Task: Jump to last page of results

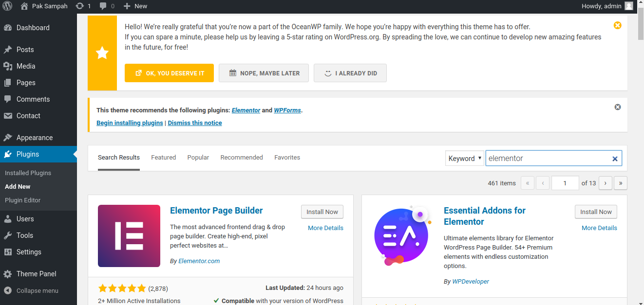Action: point(620,183)
